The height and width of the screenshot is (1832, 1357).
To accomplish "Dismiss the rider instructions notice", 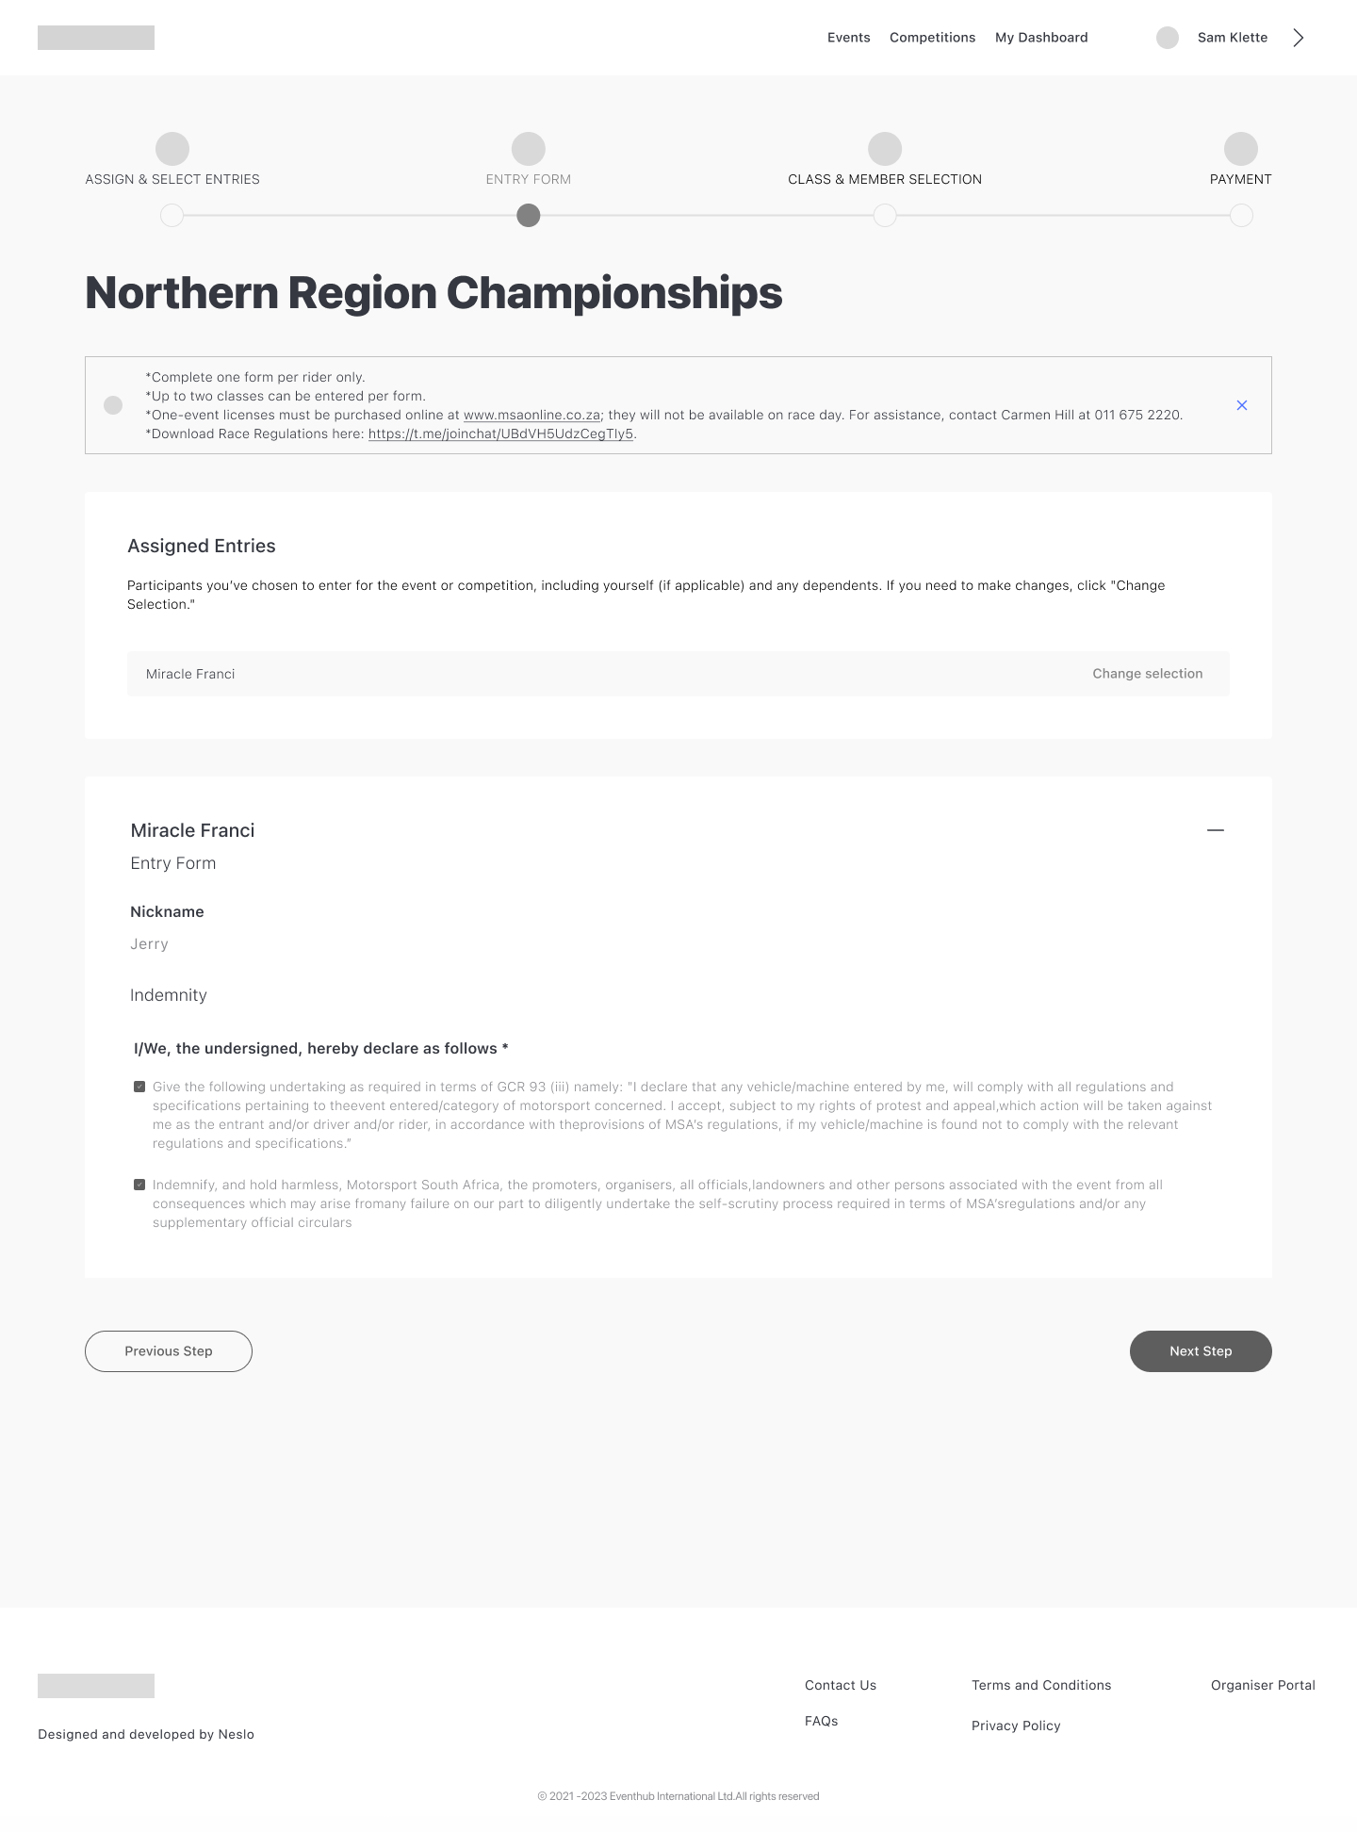I will [1241, 405].
